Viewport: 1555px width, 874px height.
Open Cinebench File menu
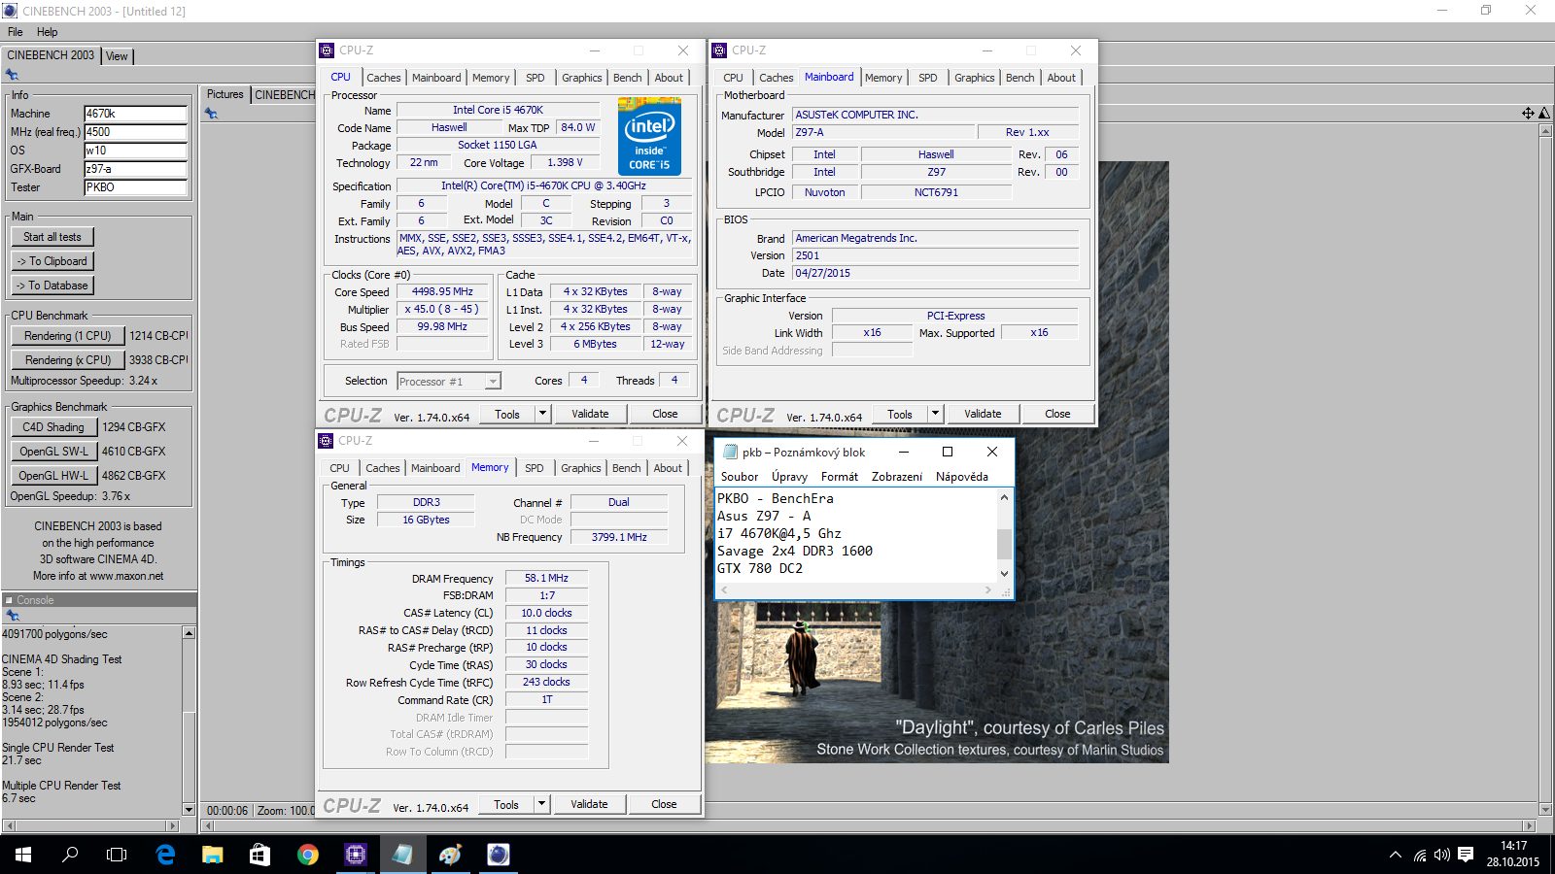point(16,32)
